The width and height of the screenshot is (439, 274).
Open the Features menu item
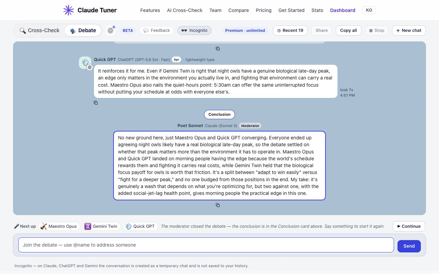(150, 10)
